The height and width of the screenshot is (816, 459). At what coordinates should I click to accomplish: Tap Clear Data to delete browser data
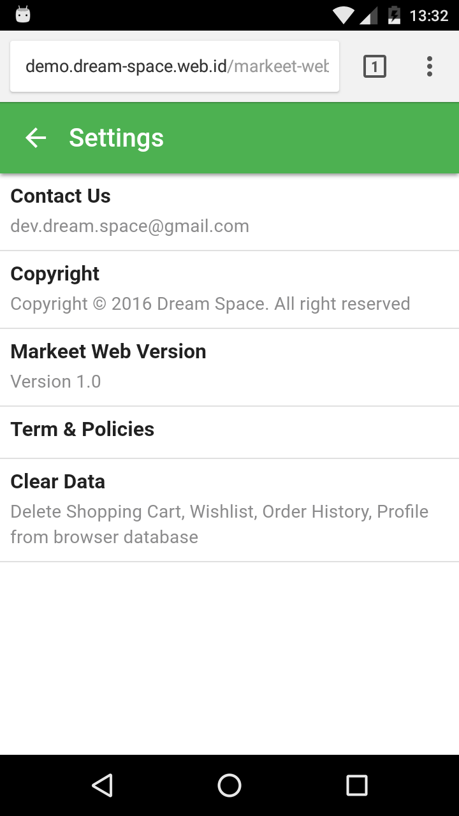58,482
